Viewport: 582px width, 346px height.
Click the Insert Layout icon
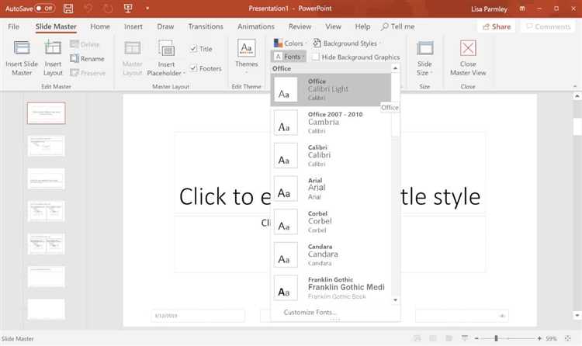click(x=53, y=49)
